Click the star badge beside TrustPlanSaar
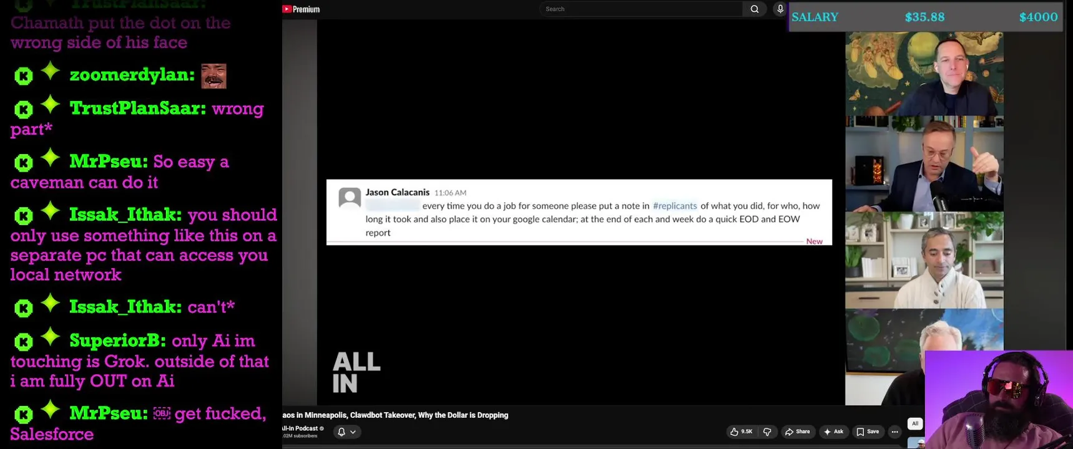 coord(51,105)
